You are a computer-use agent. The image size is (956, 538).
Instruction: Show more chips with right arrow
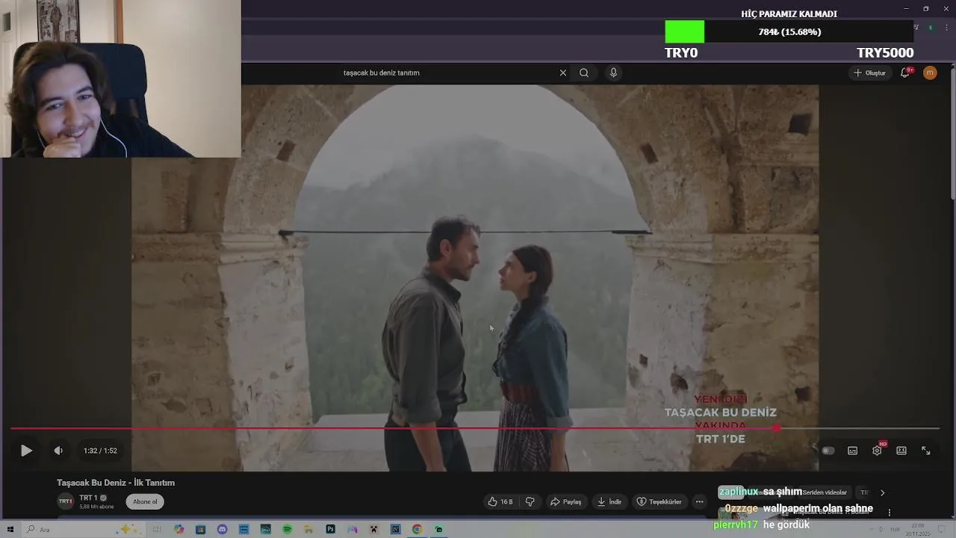point(882,492)
